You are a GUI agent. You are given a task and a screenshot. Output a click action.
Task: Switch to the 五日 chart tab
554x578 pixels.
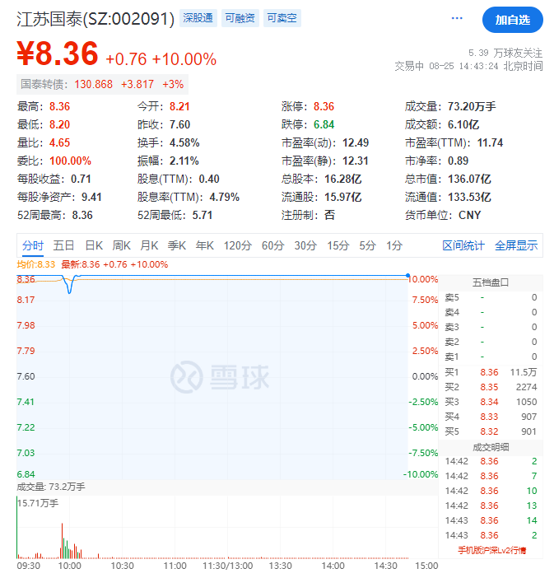[x=63, y=245]
